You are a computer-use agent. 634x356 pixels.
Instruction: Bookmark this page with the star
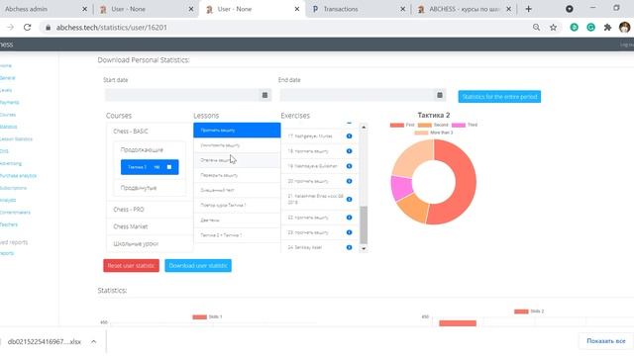click(x=553, y=27)
